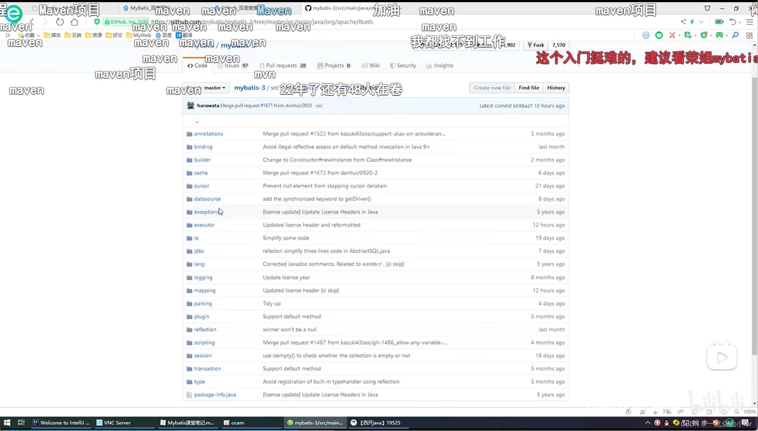The height and width of the screenshot is (431, 758).
Task: Click the magnifier search icon in the toolbar
Action: pyautogui.click(x=735, y=35)
